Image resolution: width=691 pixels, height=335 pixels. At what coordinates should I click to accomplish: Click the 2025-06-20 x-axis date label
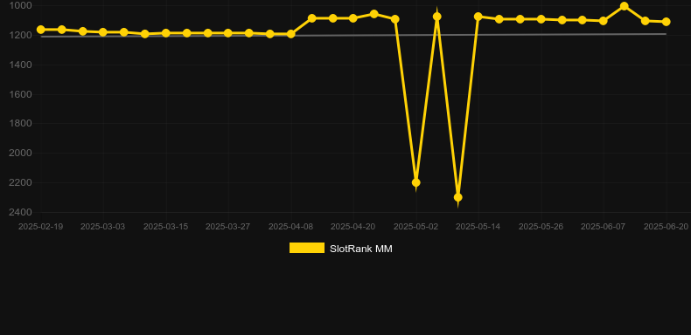click(666, 227)
